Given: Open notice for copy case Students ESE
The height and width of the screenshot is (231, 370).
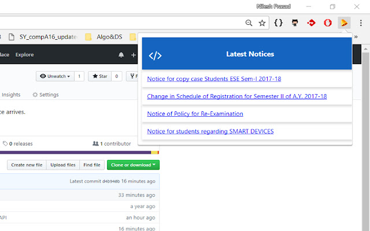Looking at the screenshot, I should [214, 79].
